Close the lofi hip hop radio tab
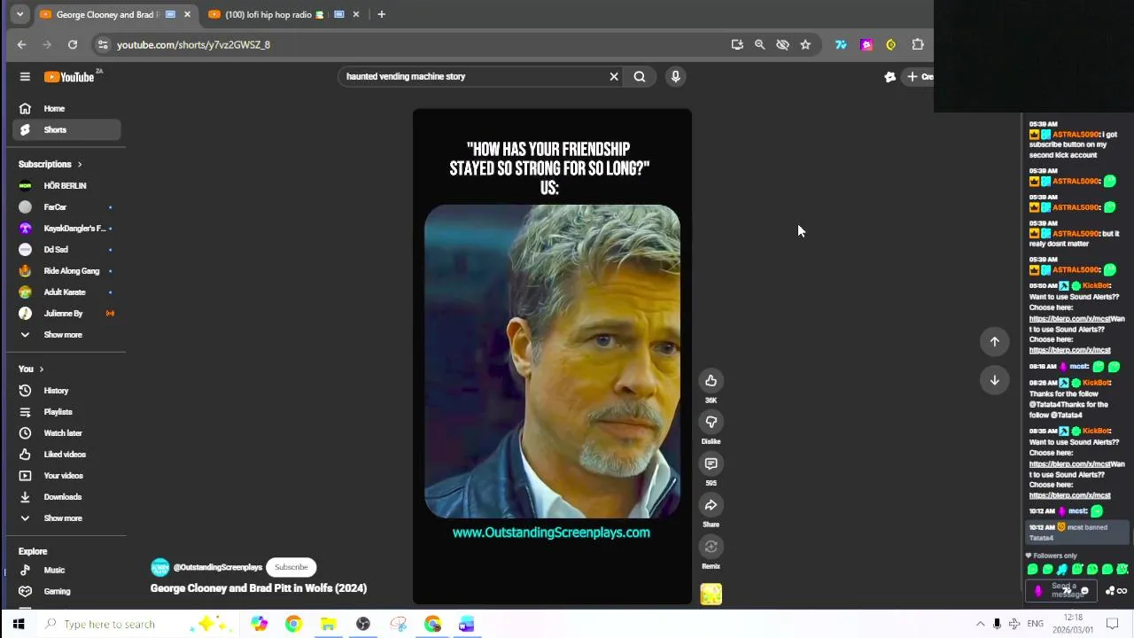Screen dimensions: 1134x638 click(356, 14)
